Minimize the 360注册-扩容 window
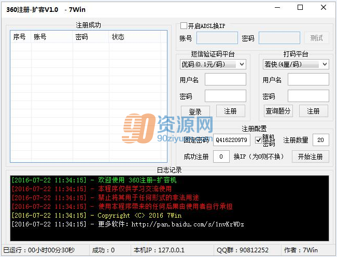 pyautogui.click(x=277, y=8)
